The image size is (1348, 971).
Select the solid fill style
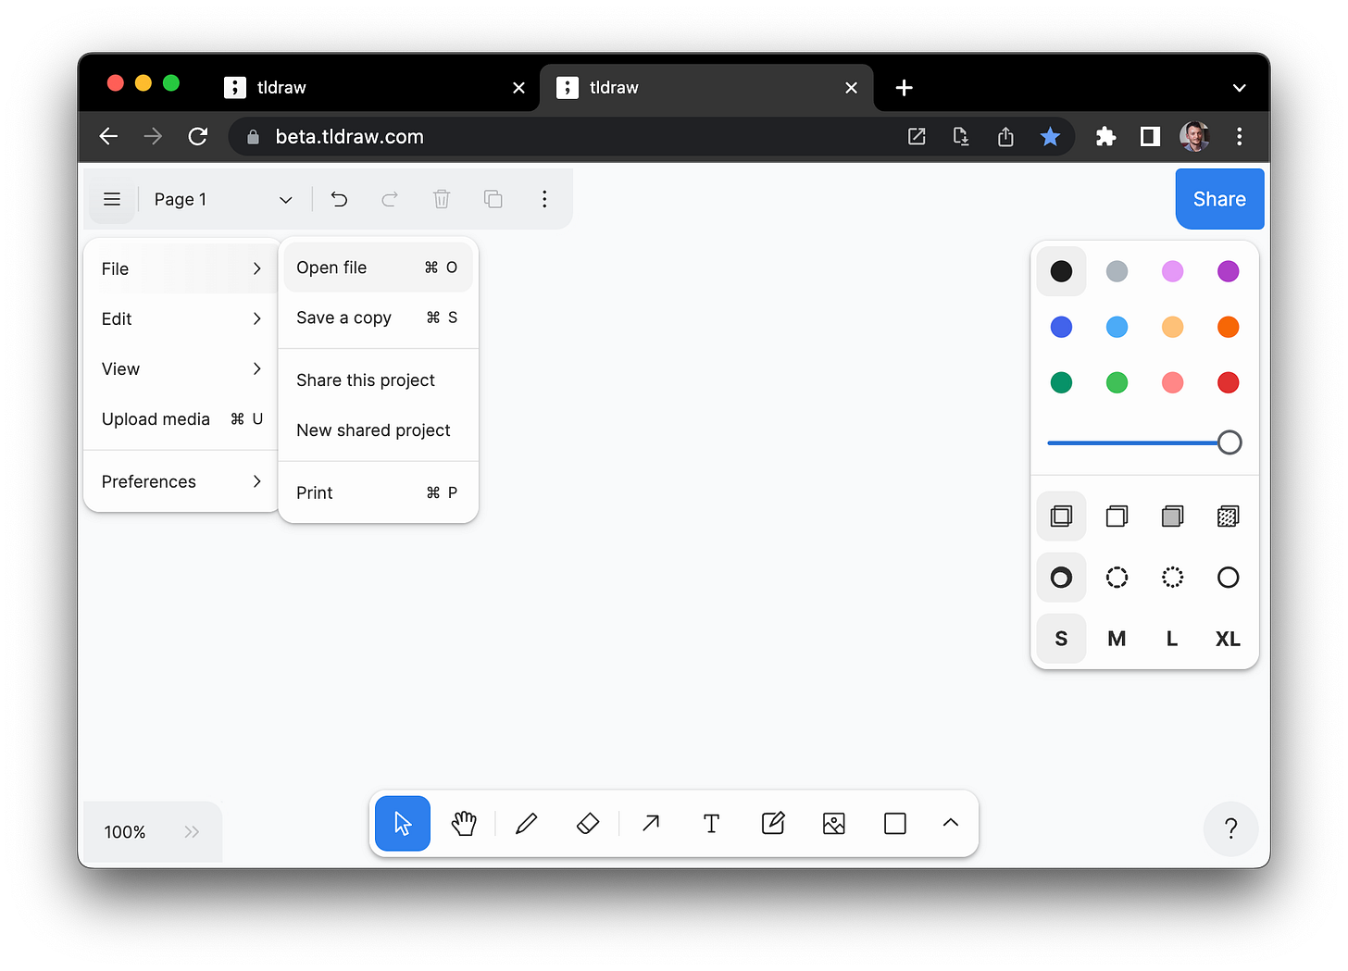coord(1172,517)
